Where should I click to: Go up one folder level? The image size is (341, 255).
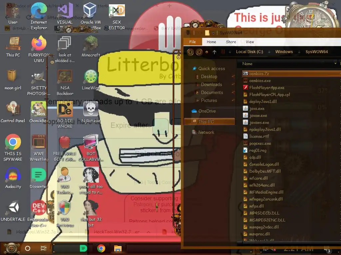(214, 52)
